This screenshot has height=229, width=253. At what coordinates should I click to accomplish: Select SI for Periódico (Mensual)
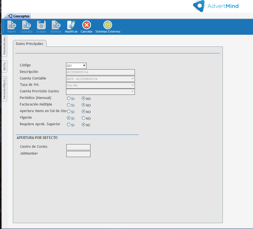(68, 98)
